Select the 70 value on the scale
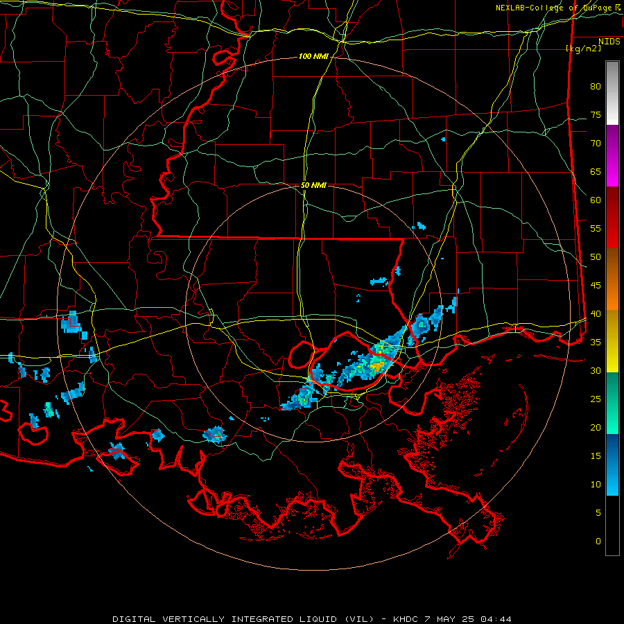Screen dimensions: 624x624 (x=596, y=144)
